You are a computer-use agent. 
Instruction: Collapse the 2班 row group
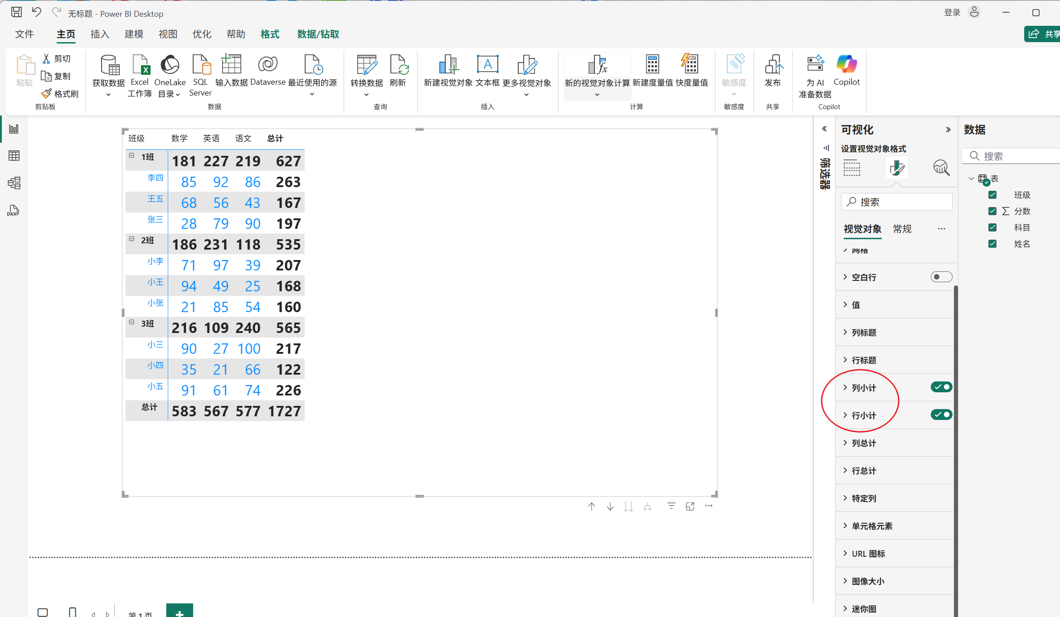131,239
